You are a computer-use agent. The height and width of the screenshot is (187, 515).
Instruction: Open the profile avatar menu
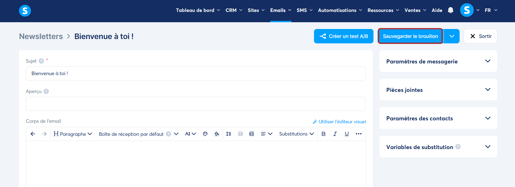point(467,10)
